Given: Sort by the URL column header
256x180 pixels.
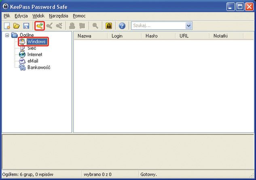Looking at the screenshot, I should [193, 36].
